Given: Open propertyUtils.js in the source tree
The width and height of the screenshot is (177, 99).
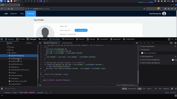Looking at the screenshot, I should (x=16, y=84).
